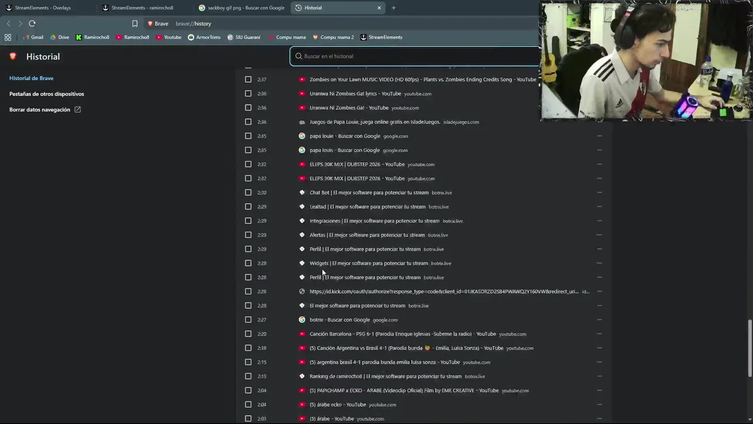This screenshot has width=753, height=424.
Task: Open the Gmail bookmark
Action: 32,37
